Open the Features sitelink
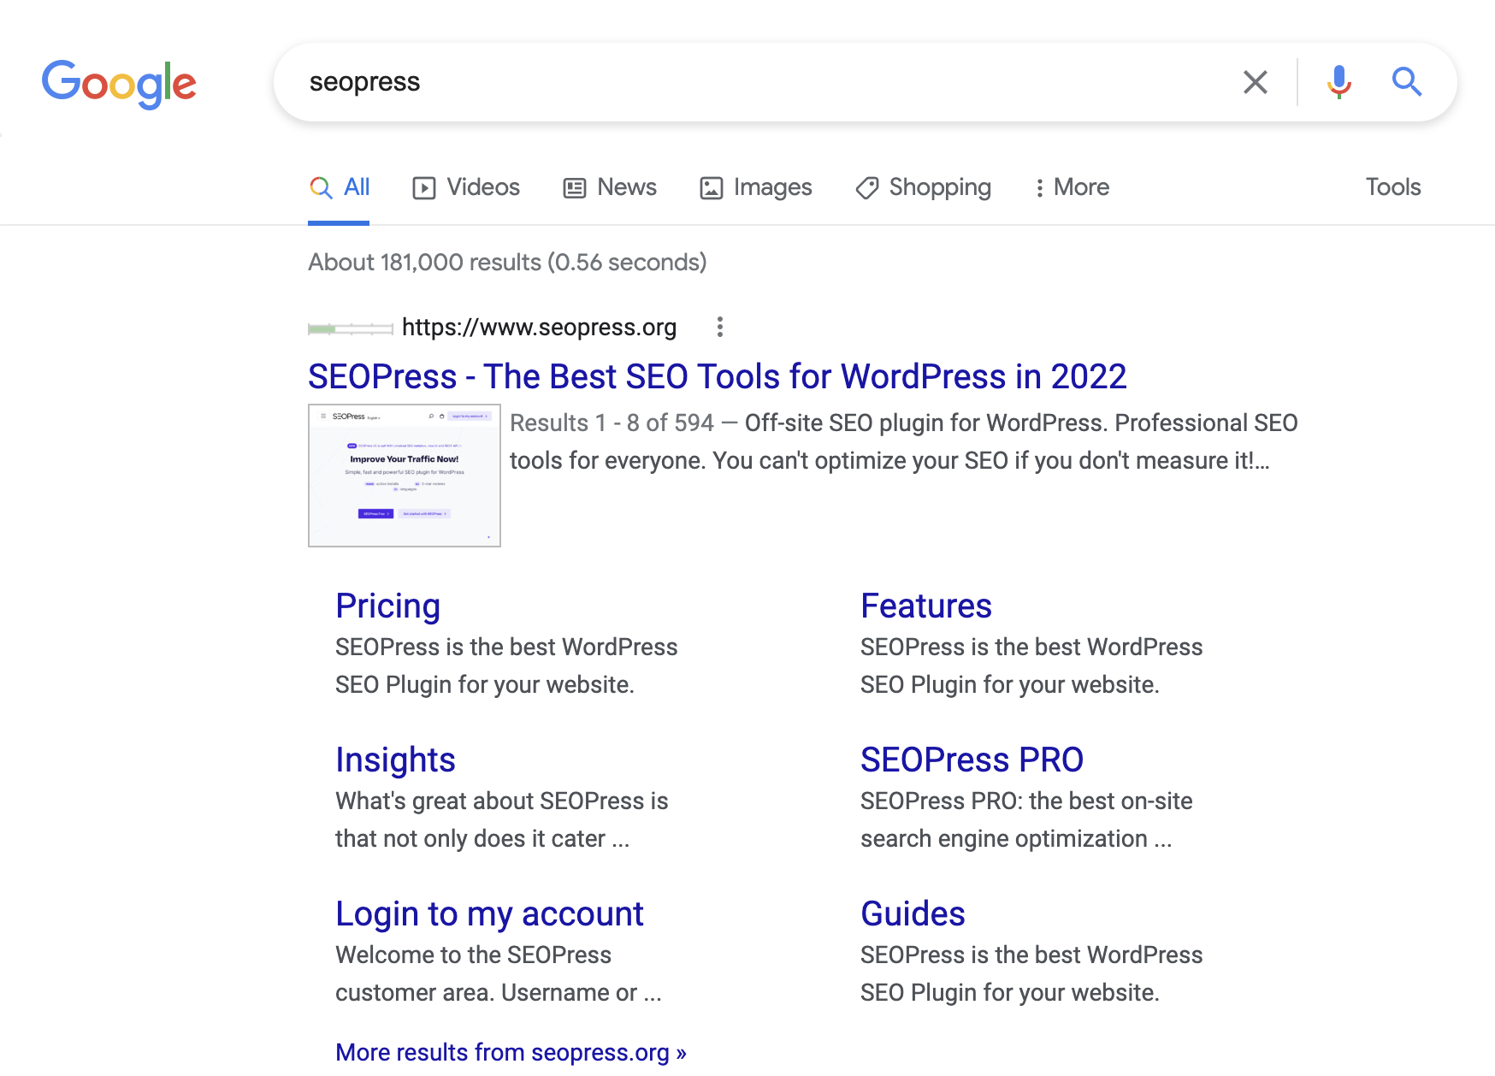The width and height of the screenshot is (1495, 1076). (926, 606)
